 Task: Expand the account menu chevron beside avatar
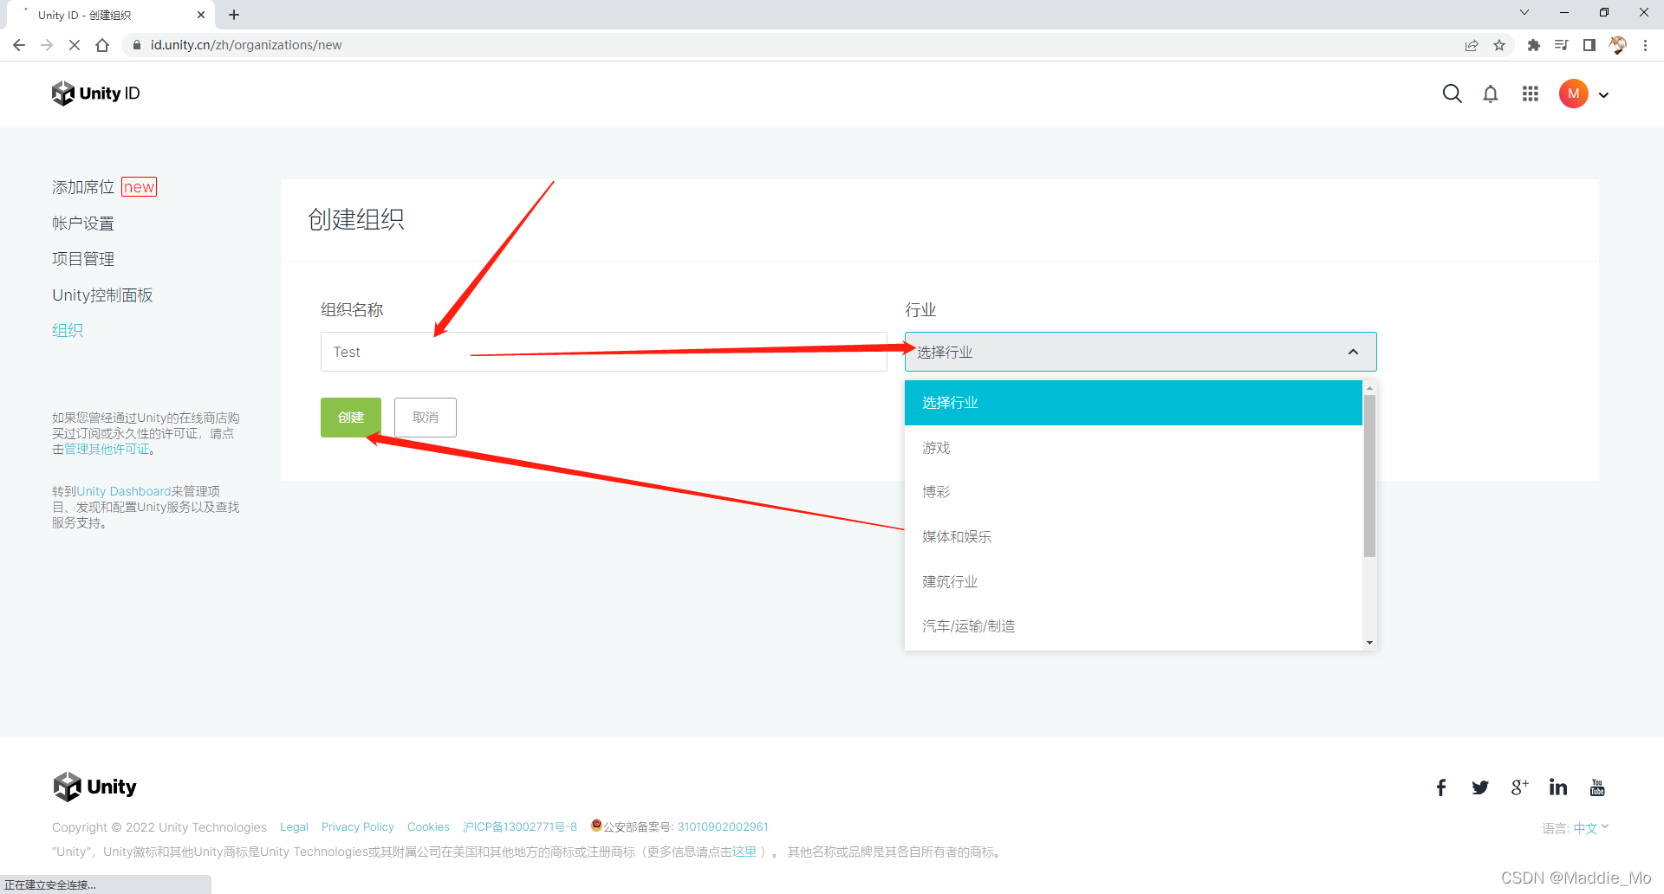(x=1604, y=95)
